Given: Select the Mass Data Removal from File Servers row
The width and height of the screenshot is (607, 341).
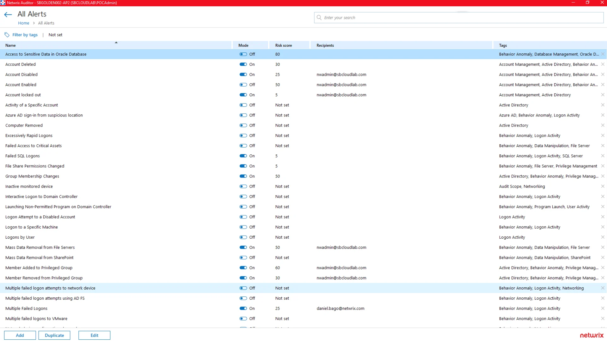Looking at the screenshot, I should coord(303,248).
